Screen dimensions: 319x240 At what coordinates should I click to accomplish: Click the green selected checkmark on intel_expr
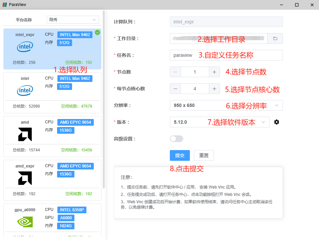pyautogui.click(x=97, y=32)
